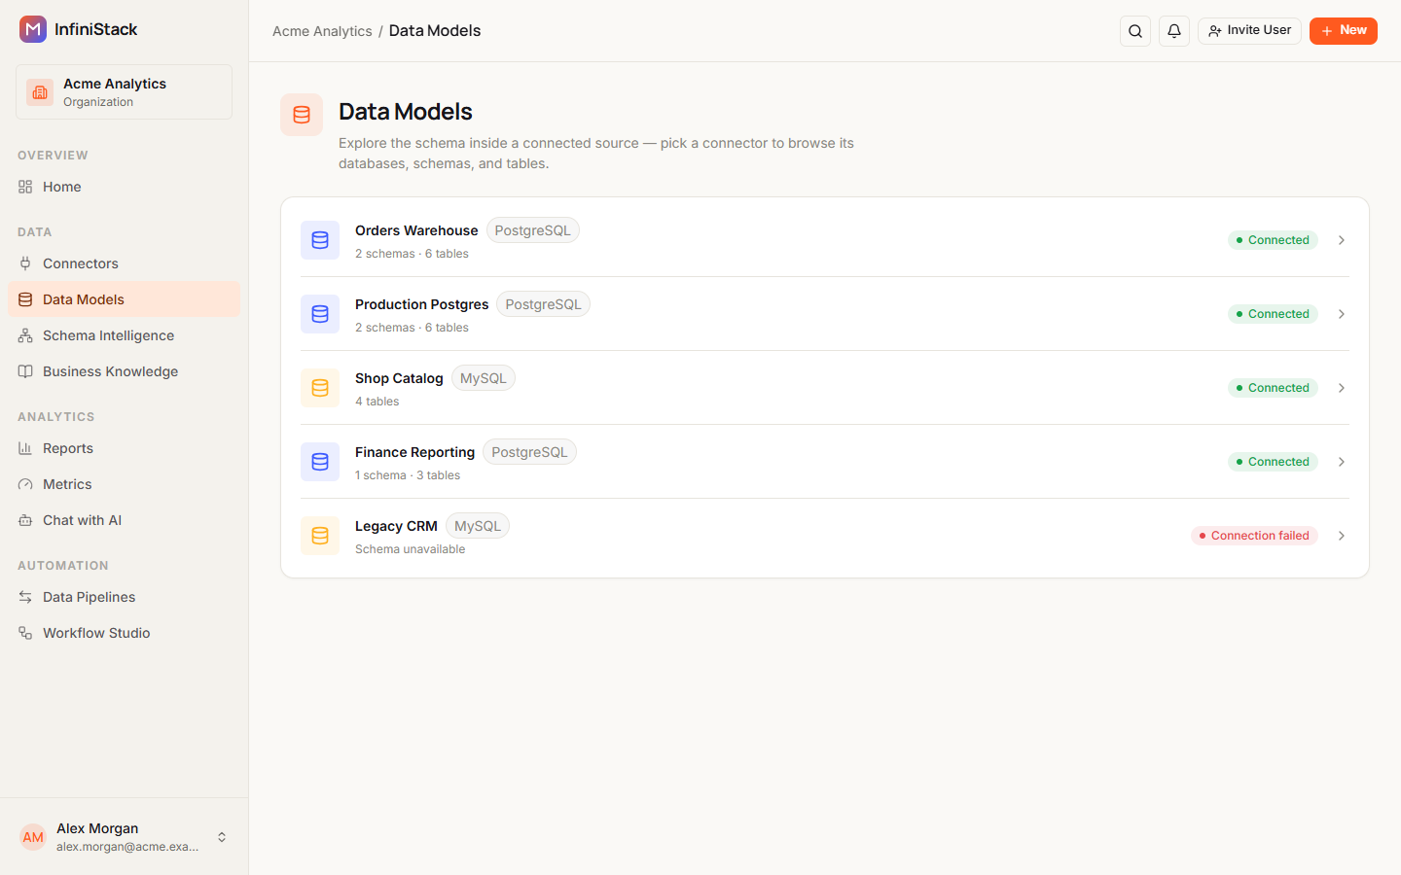Expand the Production Postgres row chevron
The width and height of the screenshot is (1401, 875).
click(1342, 314)
